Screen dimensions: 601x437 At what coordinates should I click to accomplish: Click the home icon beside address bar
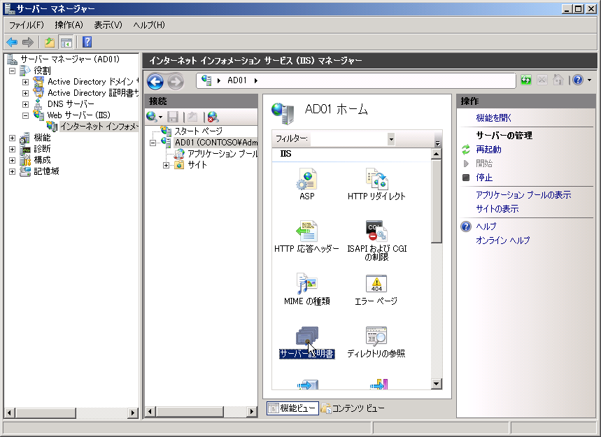click(x=558, y=80)
